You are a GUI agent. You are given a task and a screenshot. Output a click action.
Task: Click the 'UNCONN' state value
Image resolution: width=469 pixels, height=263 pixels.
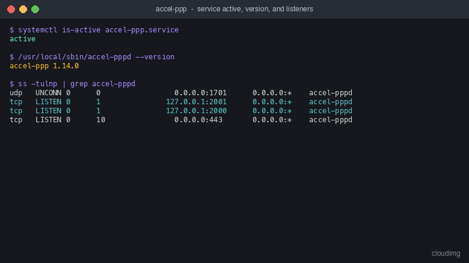click(49, 93)
